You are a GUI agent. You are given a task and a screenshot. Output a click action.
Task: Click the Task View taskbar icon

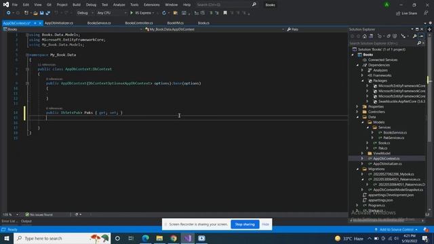click(131, 238)
